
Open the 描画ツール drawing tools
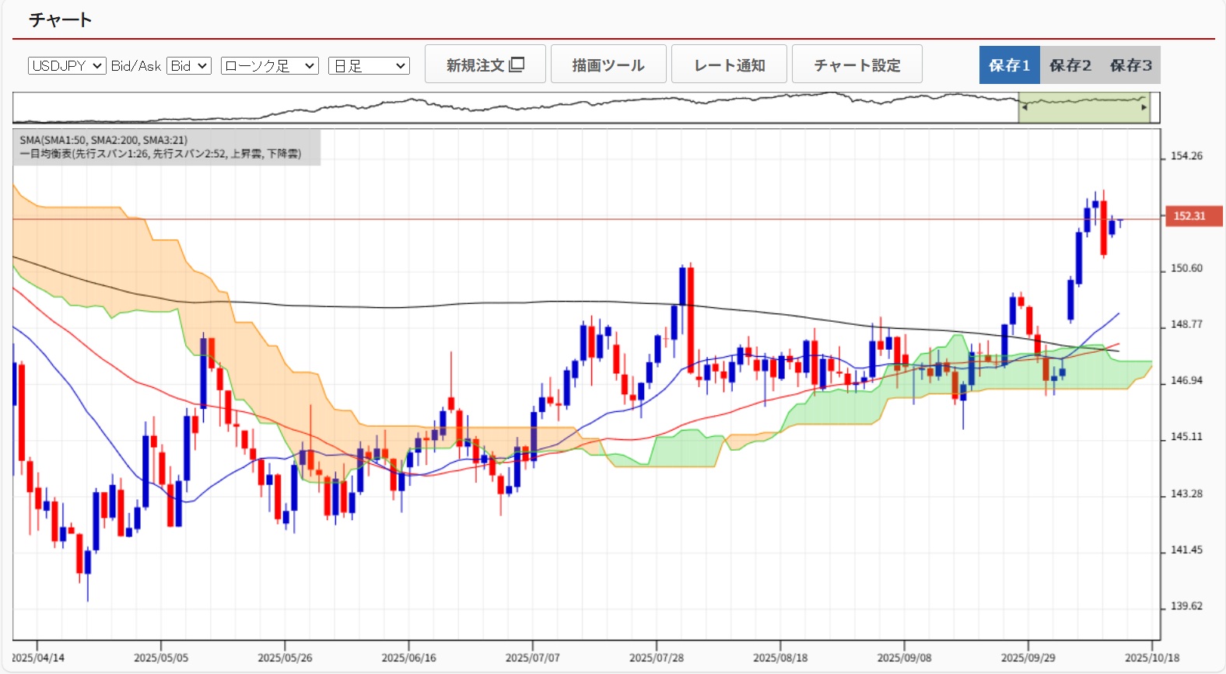[x=608, y=65]
